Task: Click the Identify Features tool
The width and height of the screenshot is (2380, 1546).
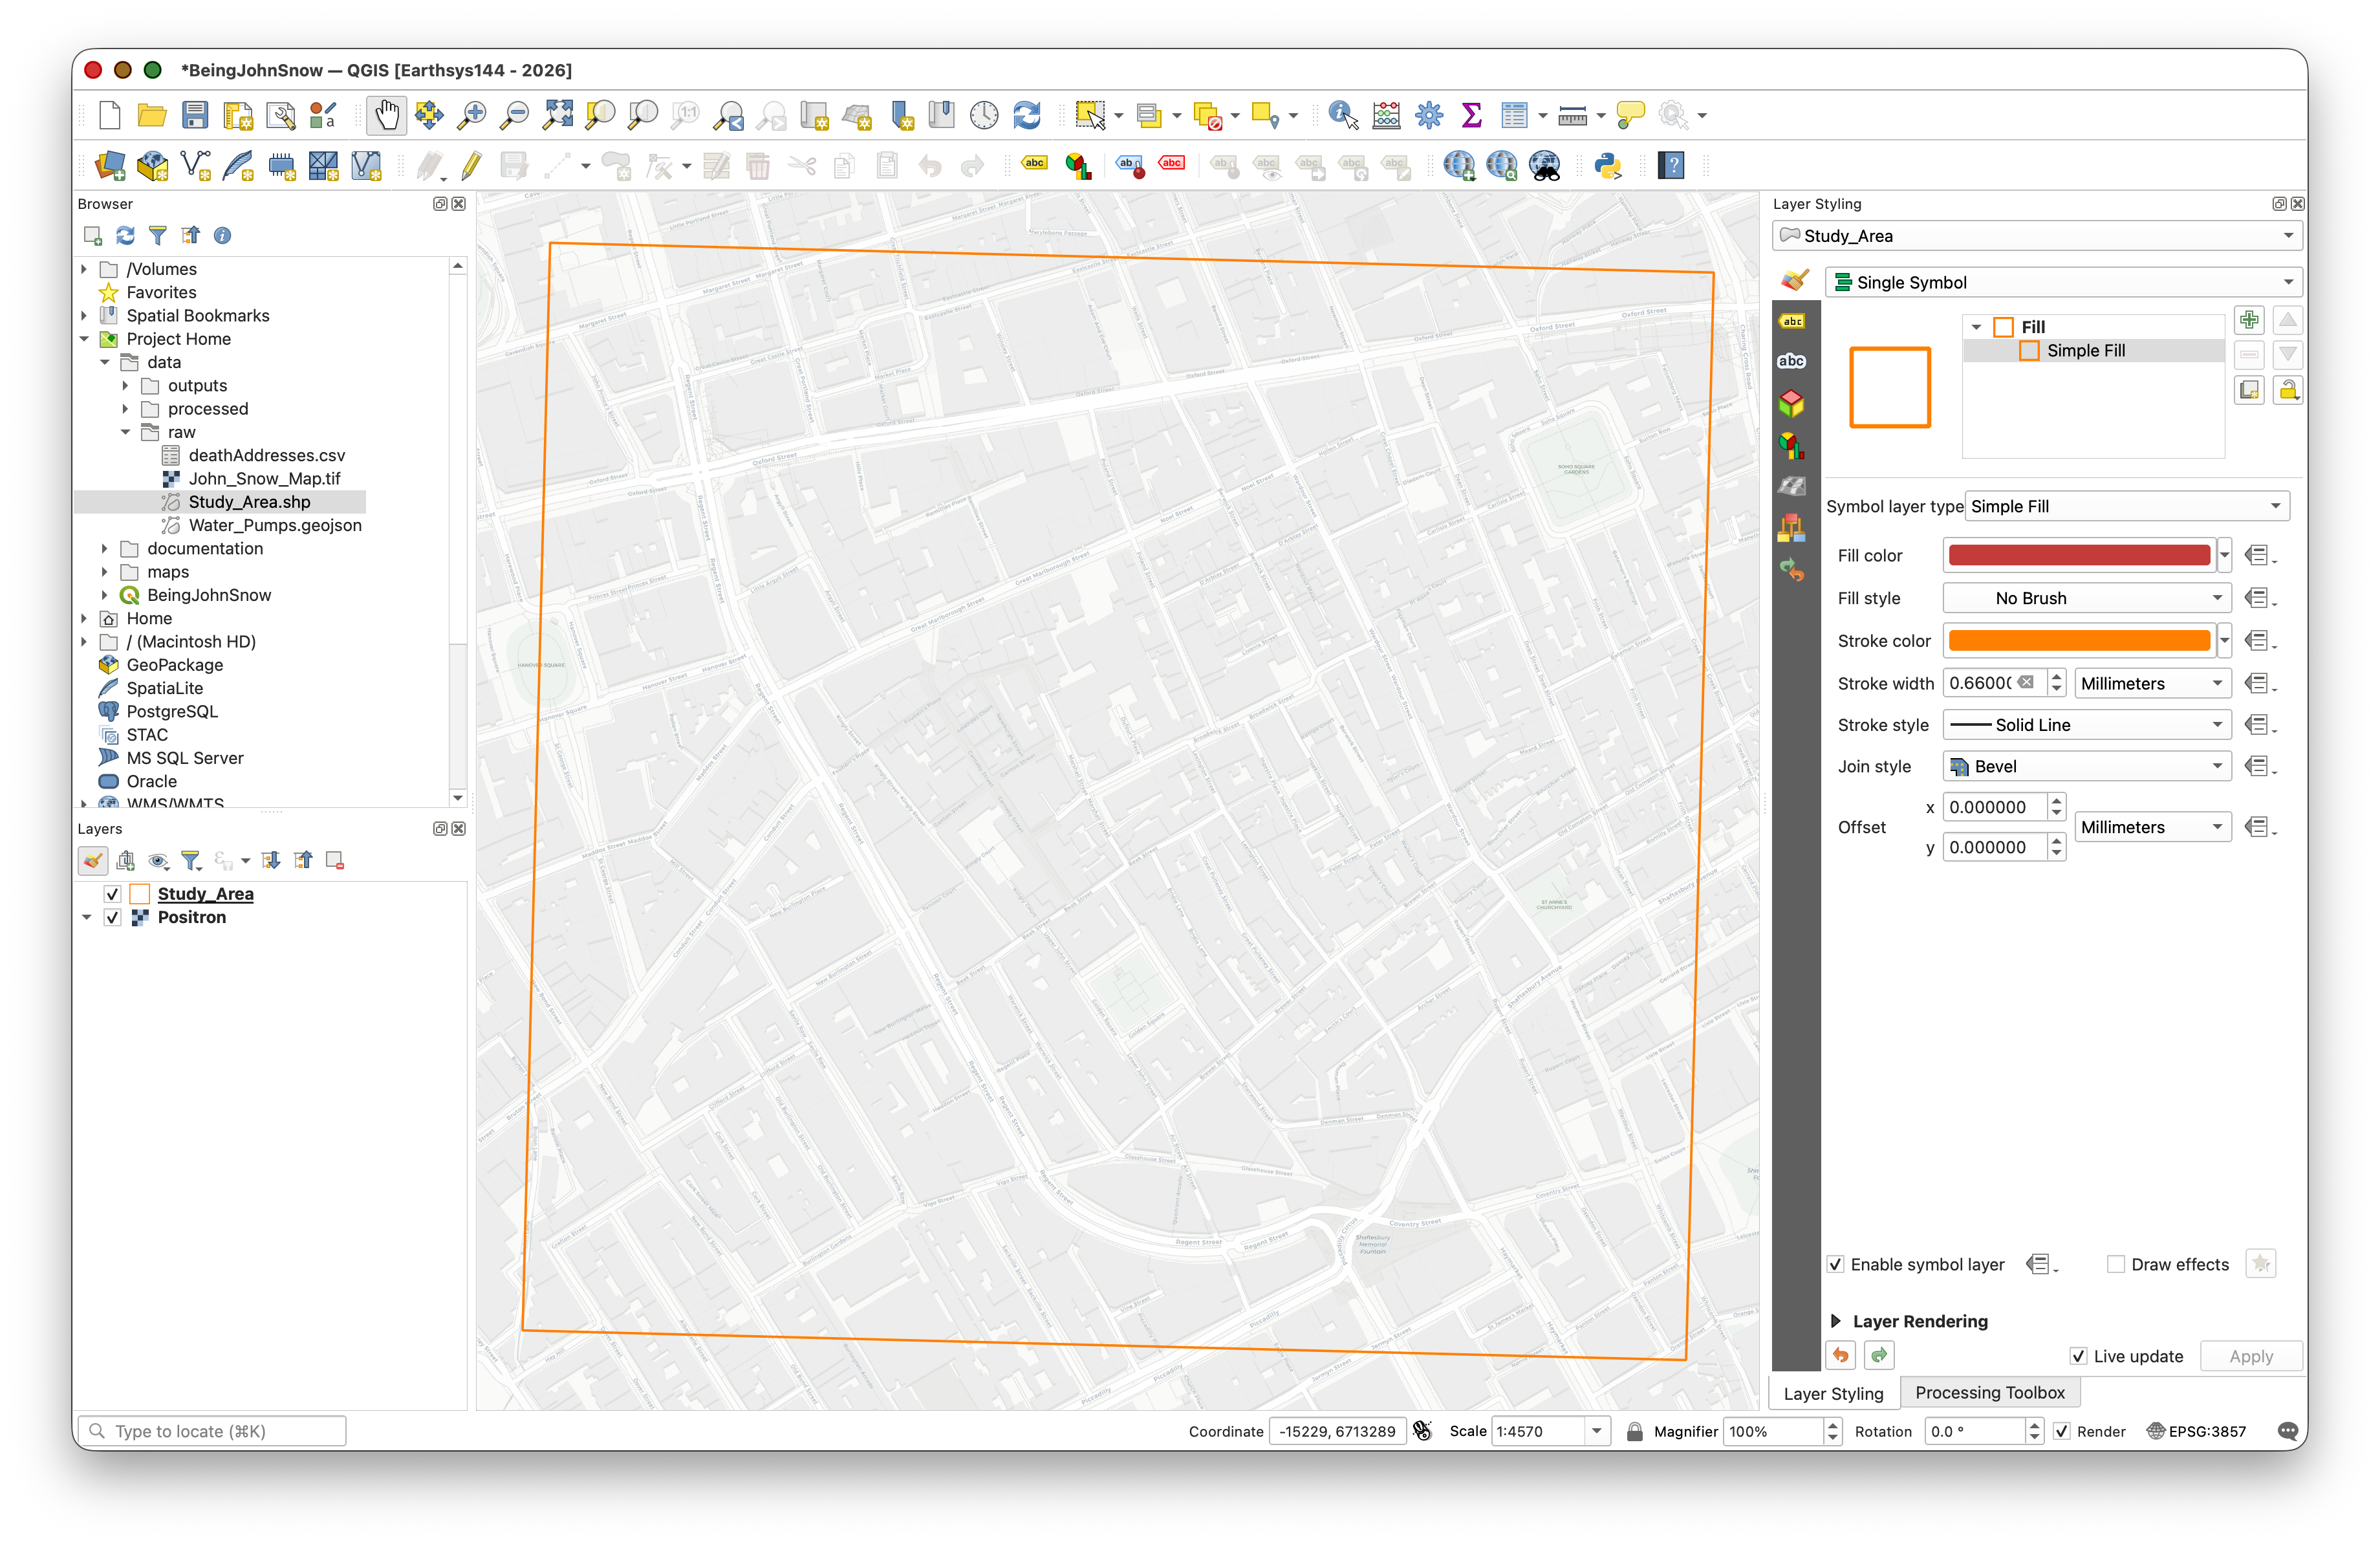Action: (x=1342, y=116)
